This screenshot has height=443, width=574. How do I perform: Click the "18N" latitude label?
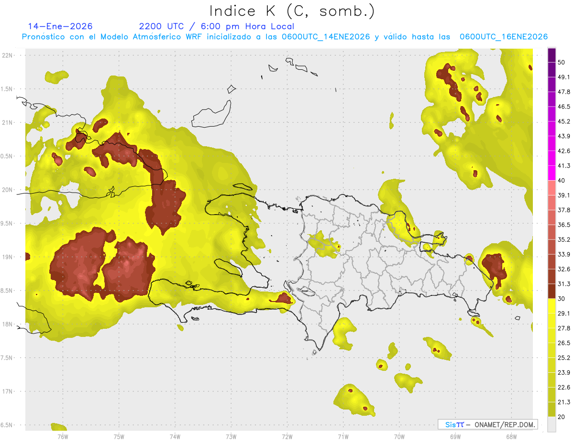8,324
